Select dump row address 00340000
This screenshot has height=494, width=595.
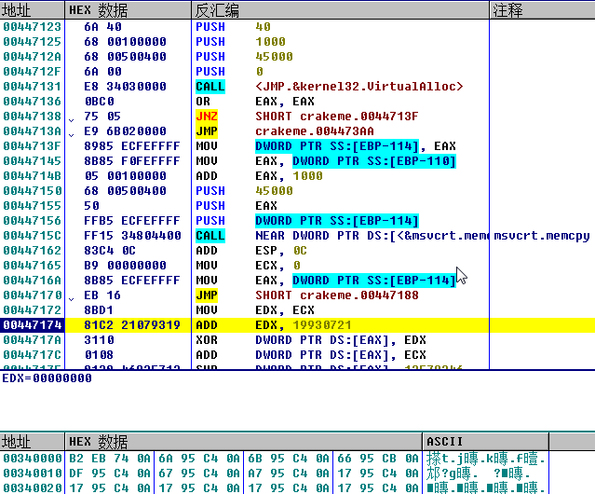[33, 459]
